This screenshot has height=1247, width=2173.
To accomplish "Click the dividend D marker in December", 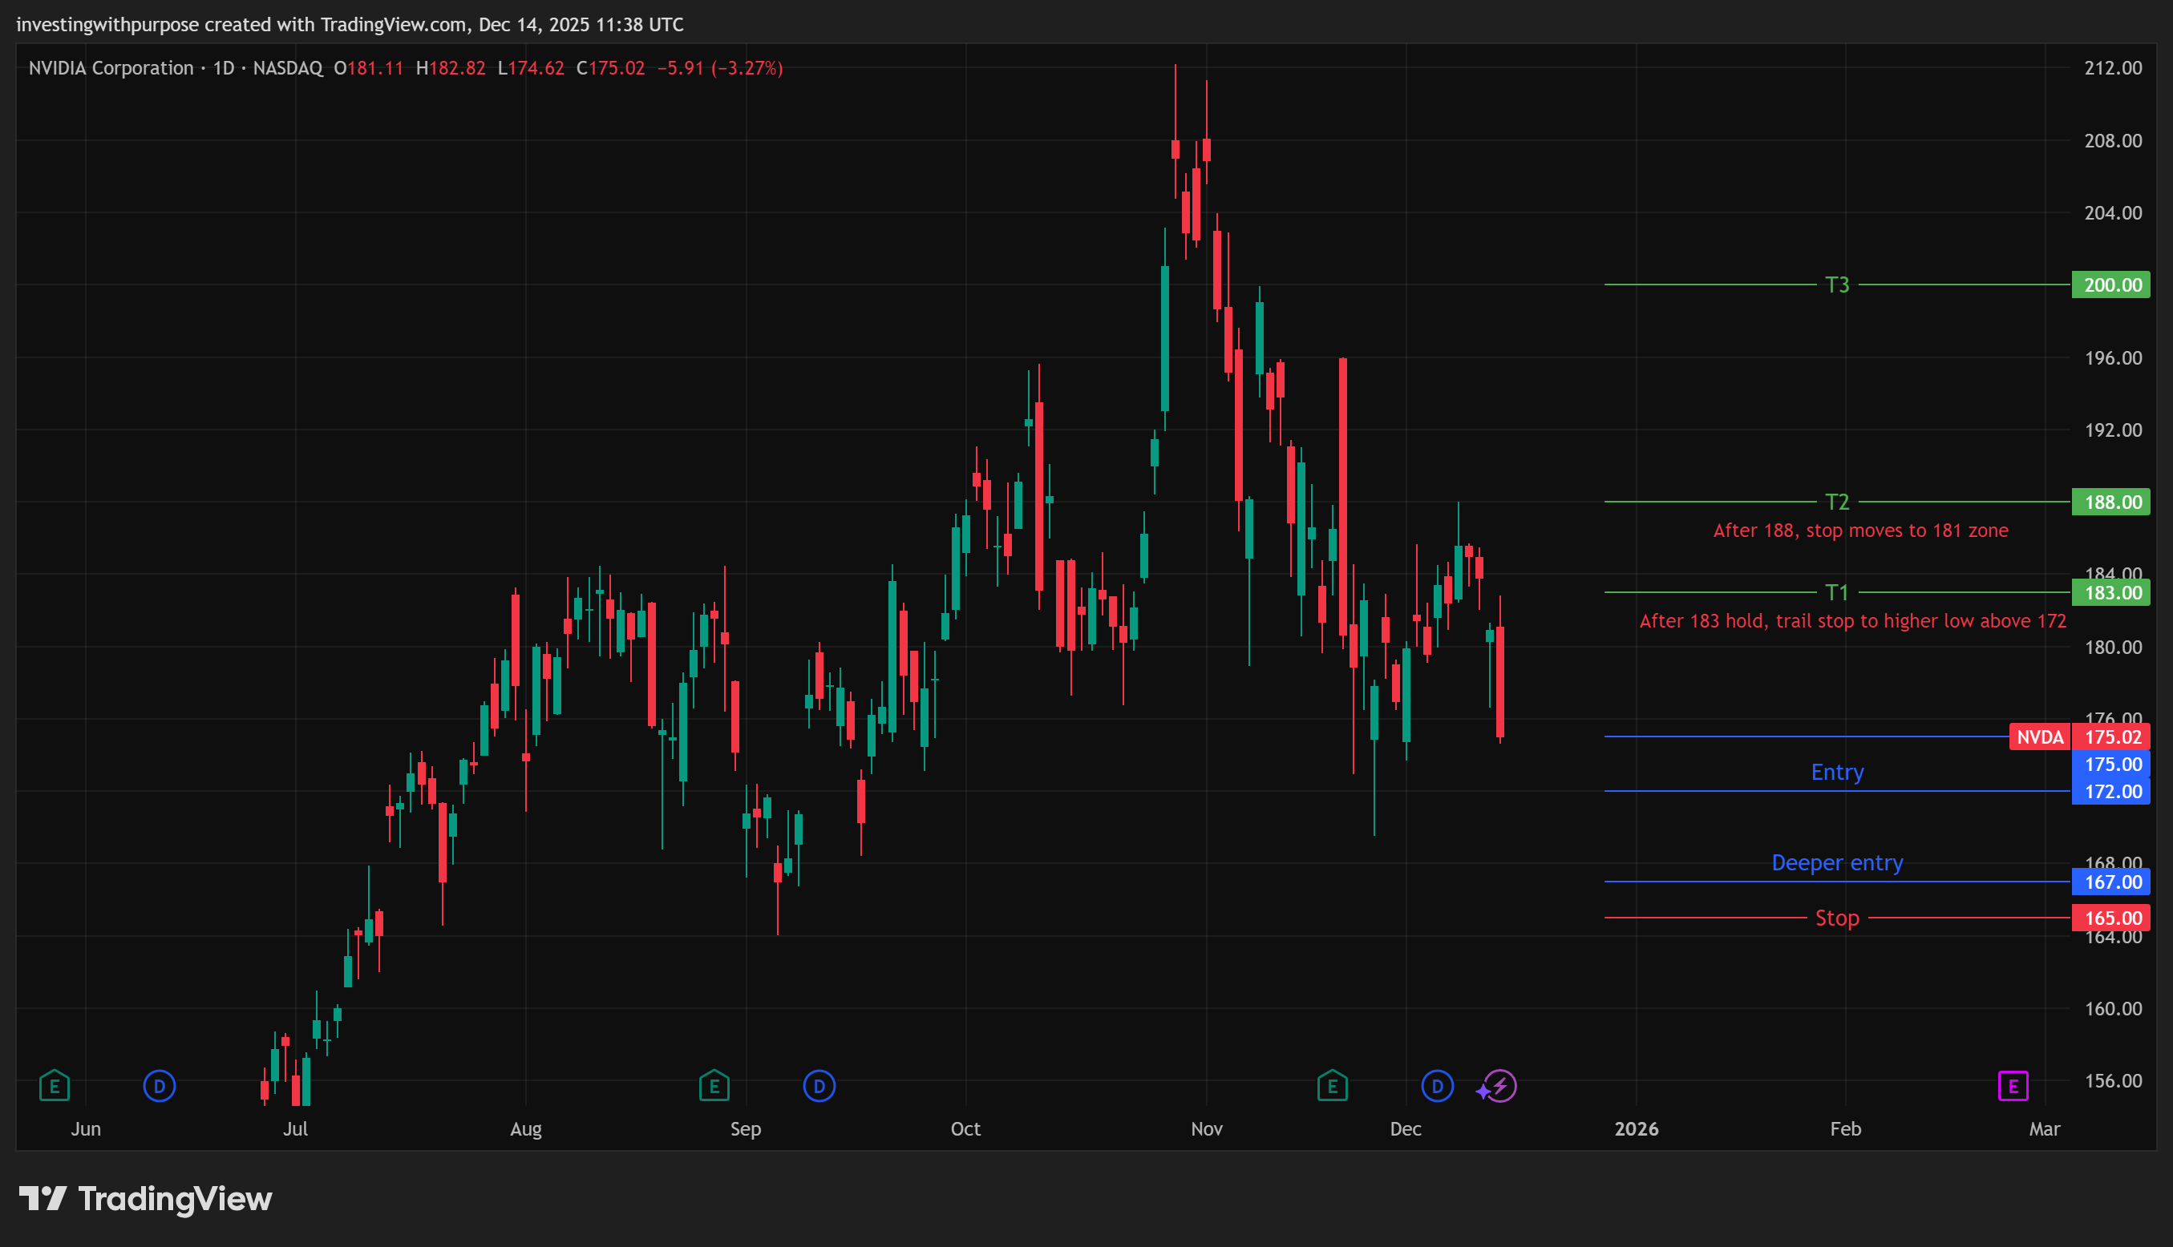I will pos(1437,1086).
